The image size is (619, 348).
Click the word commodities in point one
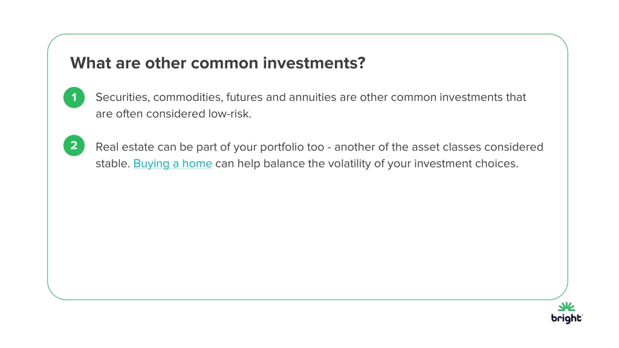point(187,97)
